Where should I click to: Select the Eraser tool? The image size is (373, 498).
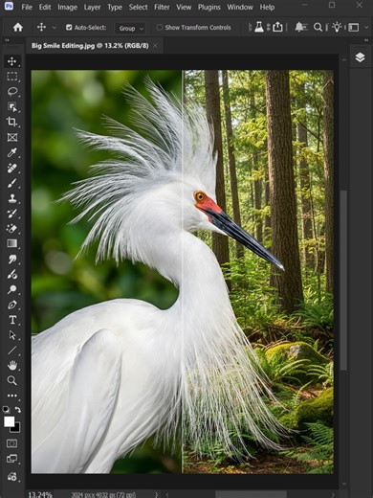tap(12, 229)
